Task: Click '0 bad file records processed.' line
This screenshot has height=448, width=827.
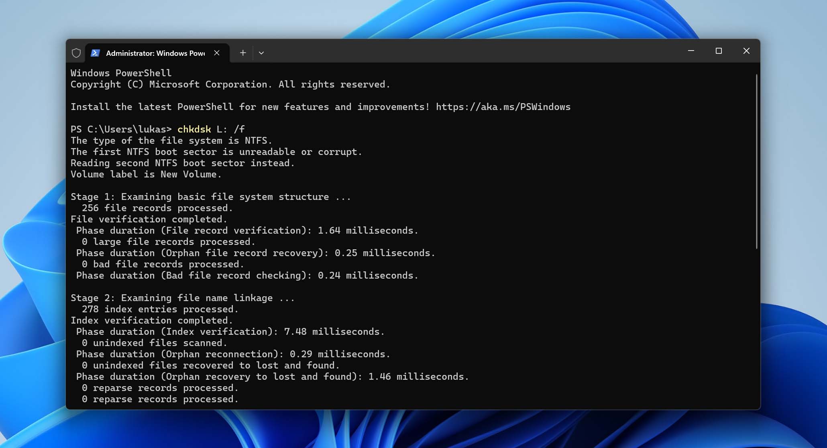Action: point(163,264)
